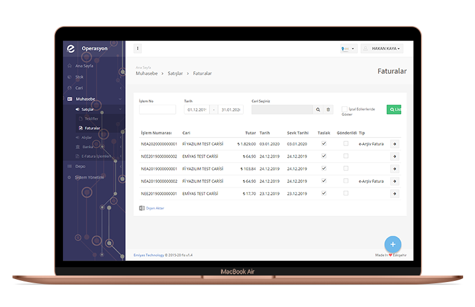Screen dimensions: 475x307
Task: Open invoice NEA2020000000001 with arrow button
Action: (394, 144)
